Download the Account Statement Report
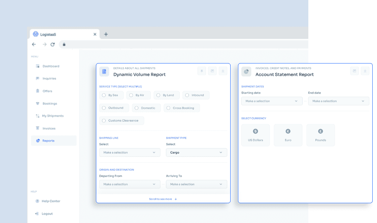The width and height of the screenshot is (377, 223). coord(365,71)
